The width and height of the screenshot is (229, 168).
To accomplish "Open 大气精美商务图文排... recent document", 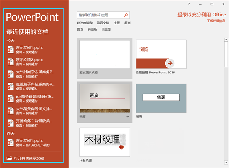I will click(x=34, y=109).
